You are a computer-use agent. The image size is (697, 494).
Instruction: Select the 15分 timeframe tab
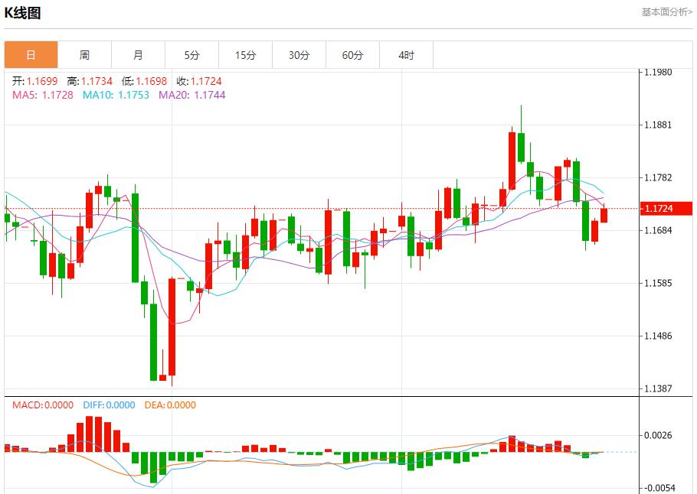pyautogui.click(x=245, y=55)
